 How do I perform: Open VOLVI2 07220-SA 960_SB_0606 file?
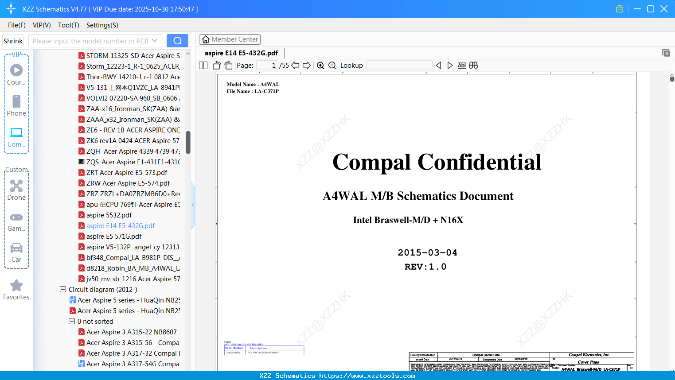[x=129, y=98]
